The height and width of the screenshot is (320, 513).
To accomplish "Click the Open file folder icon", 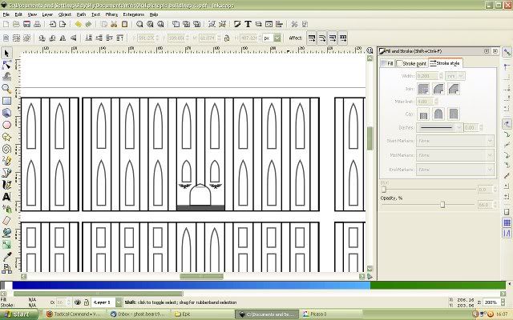I will click(x=16, y=24).
